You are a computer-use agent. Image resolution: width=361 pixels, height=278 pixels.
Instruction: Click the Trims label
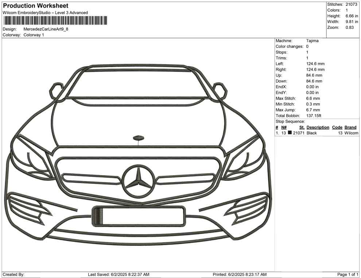pyautogui.click(x=282, y=58)
